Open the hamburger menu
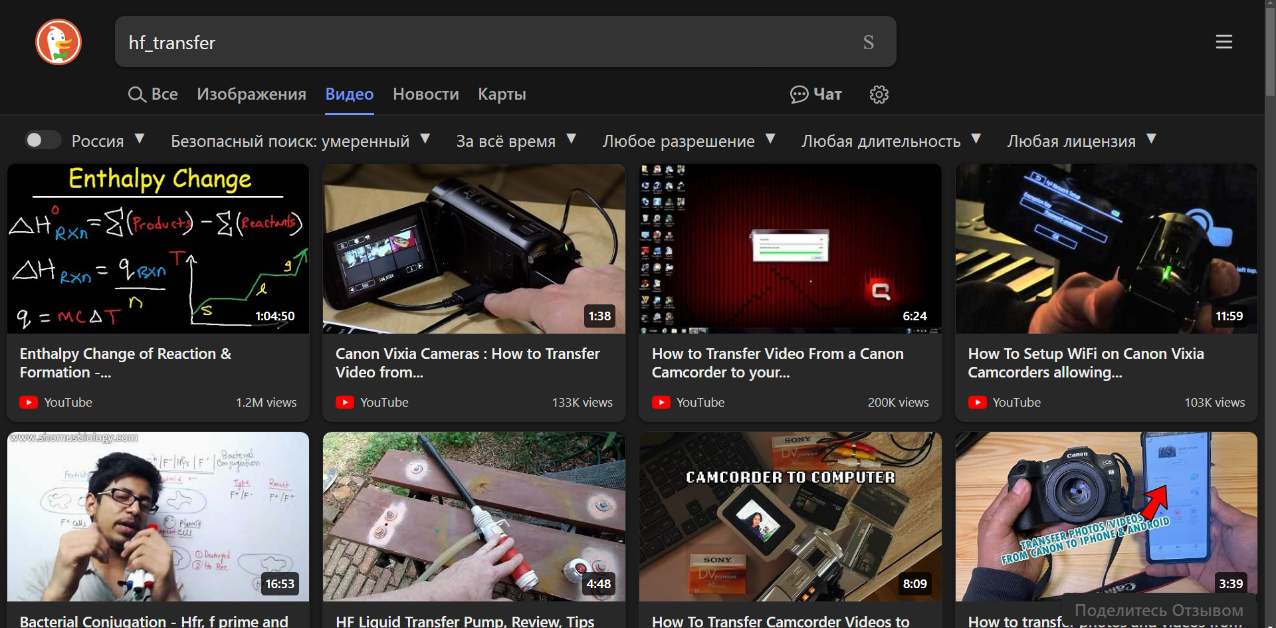This screenshot has height=628, width=1276. click(x=1223, y=42)
